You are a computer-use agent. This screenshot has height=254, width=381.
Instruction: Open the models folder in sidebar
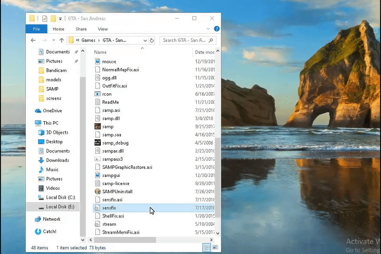point(54,79)
